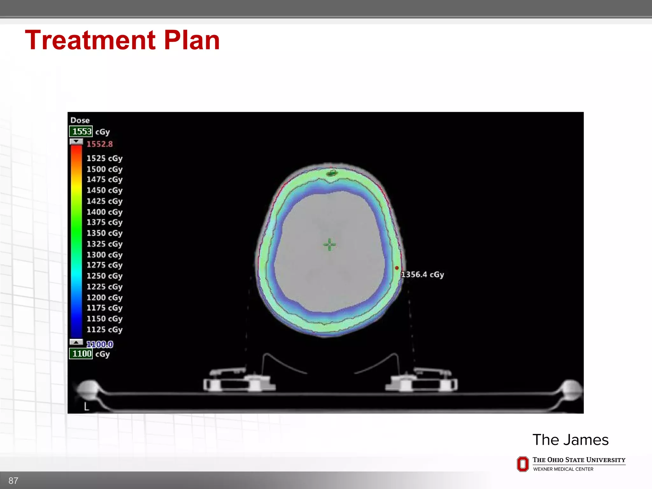Image resolution: width=652 pixels, height=489 pixels.
Task: Click the Treatment Plan slide title
Action: [122, 40]
